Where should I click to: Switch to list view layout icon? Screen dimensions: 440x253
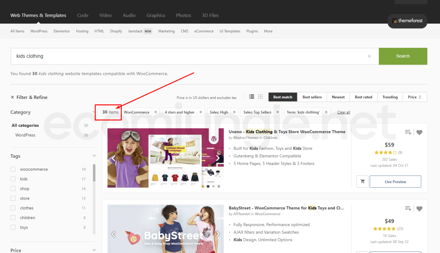coord(252,97)
